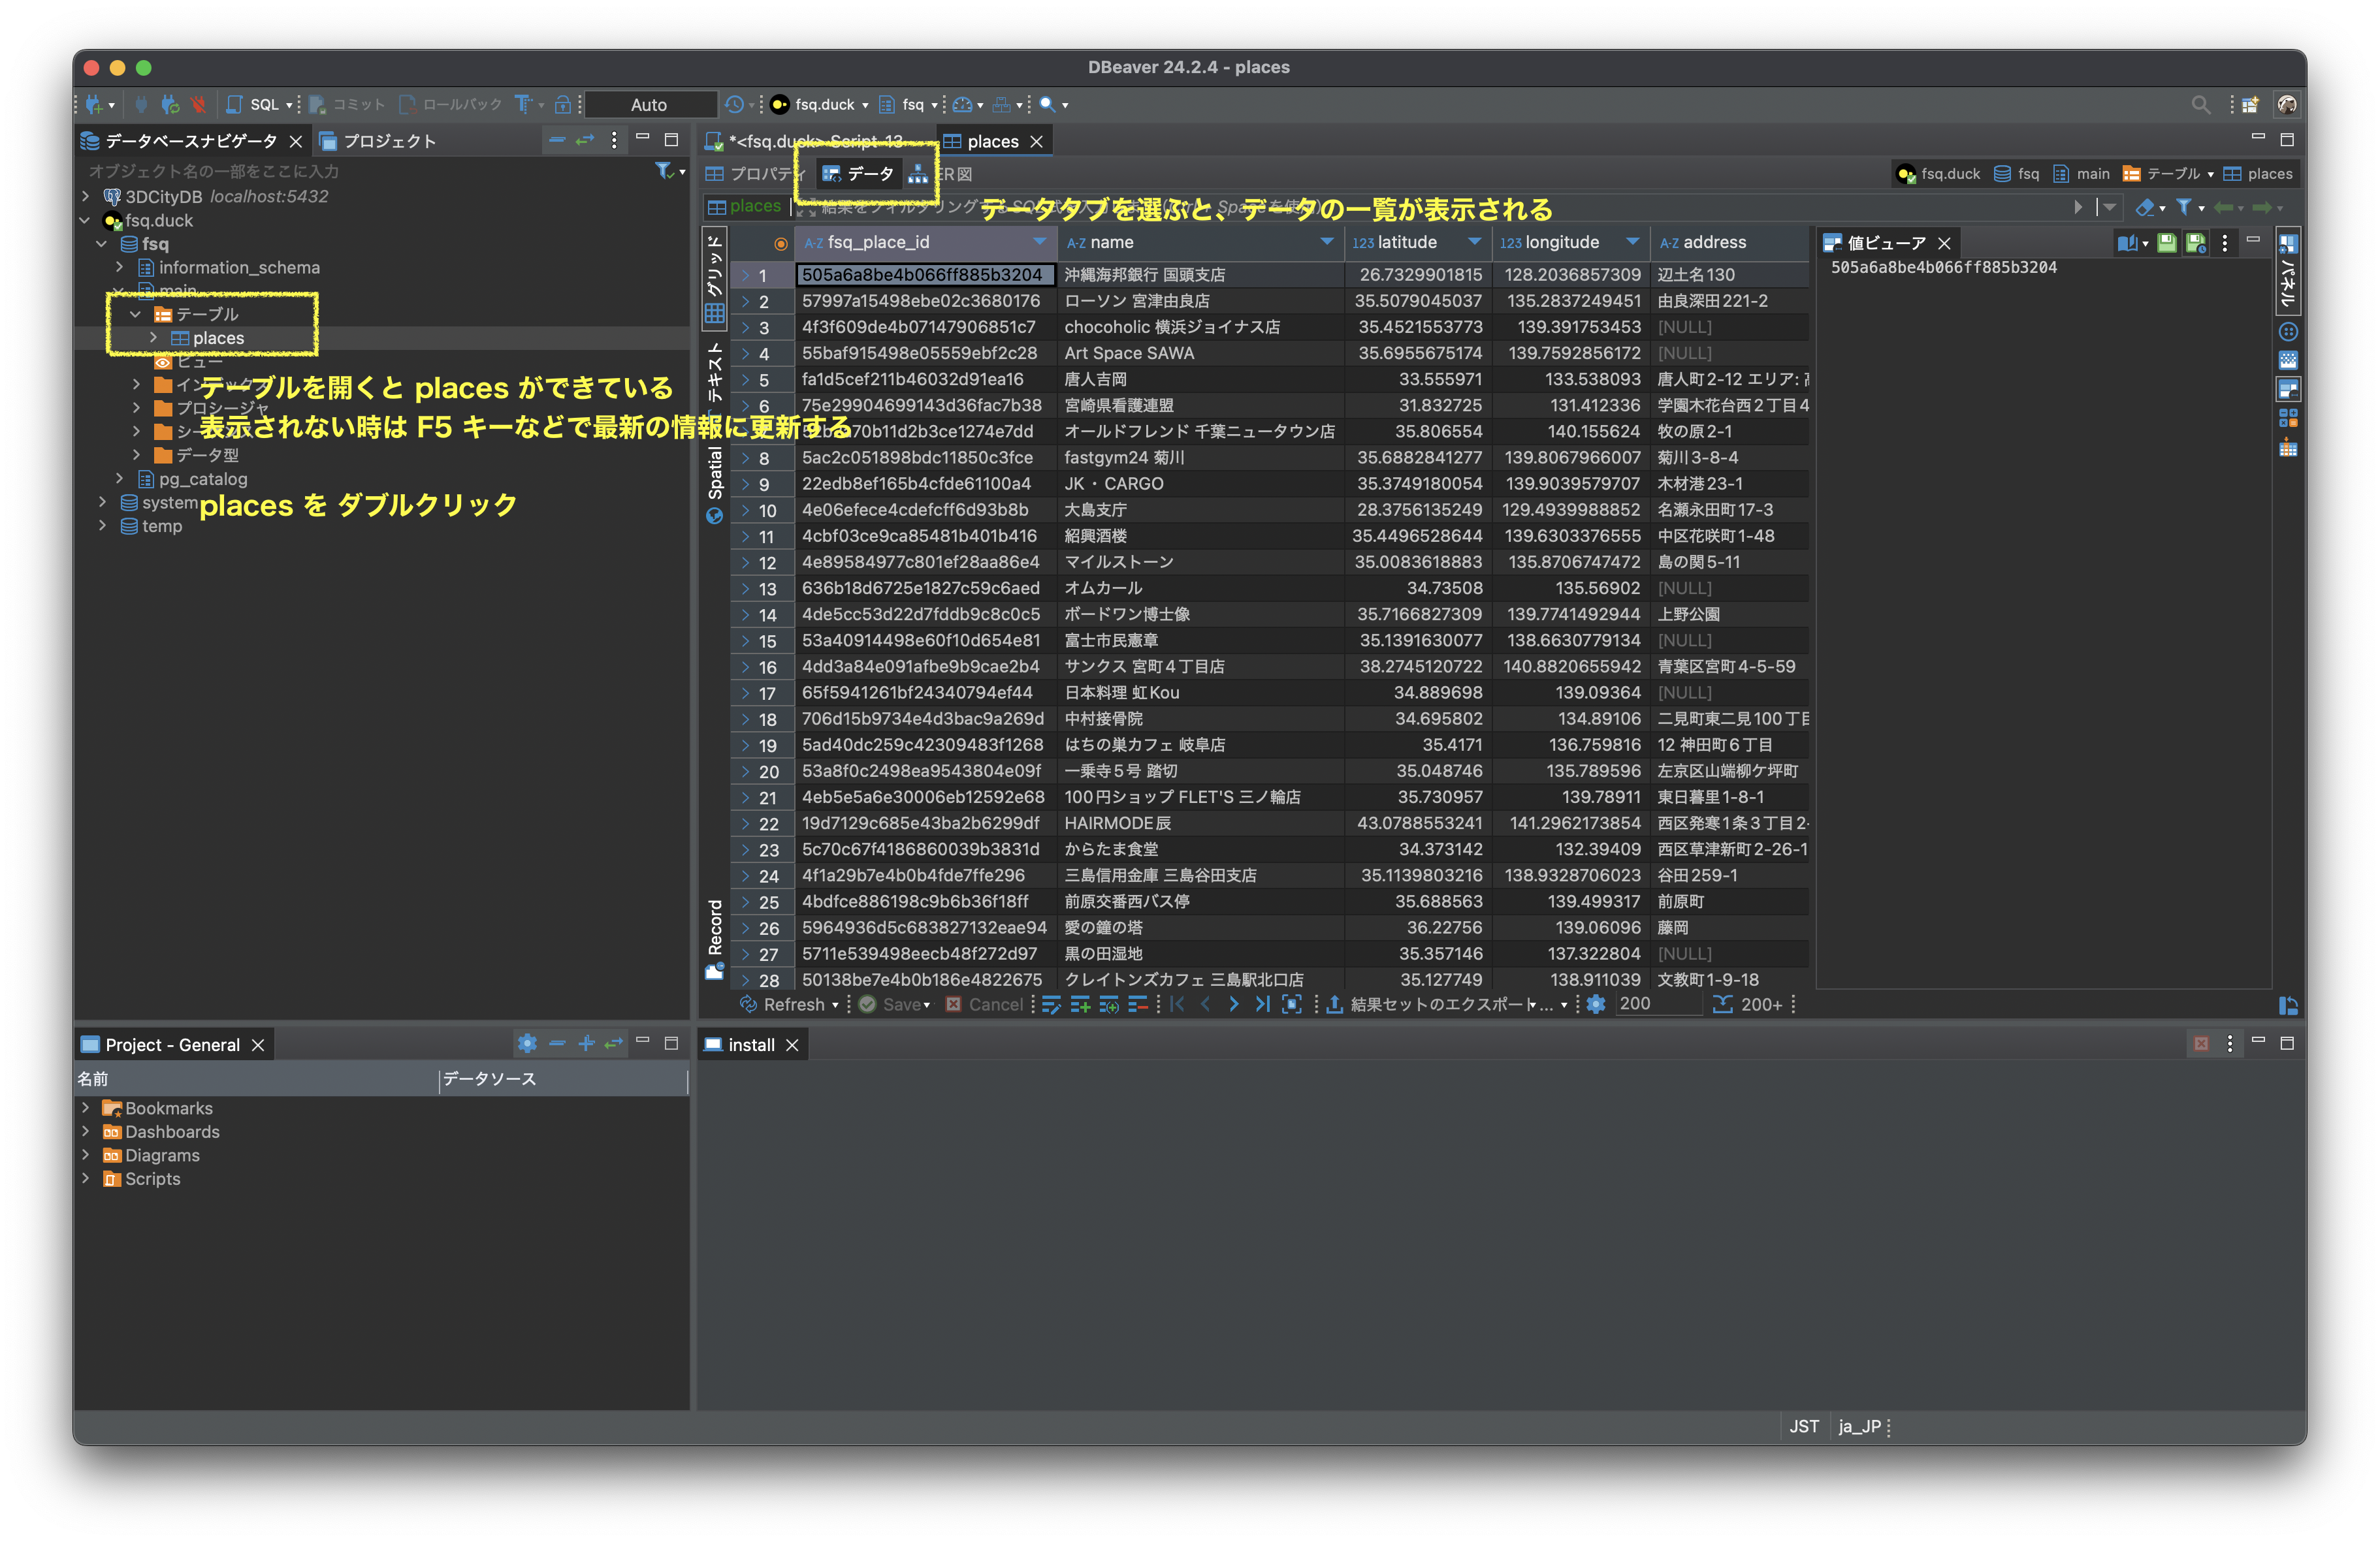The image size is (2380, 1542).
Task: Open the result set settings gear
Action: click(x=1596, y=1004)
